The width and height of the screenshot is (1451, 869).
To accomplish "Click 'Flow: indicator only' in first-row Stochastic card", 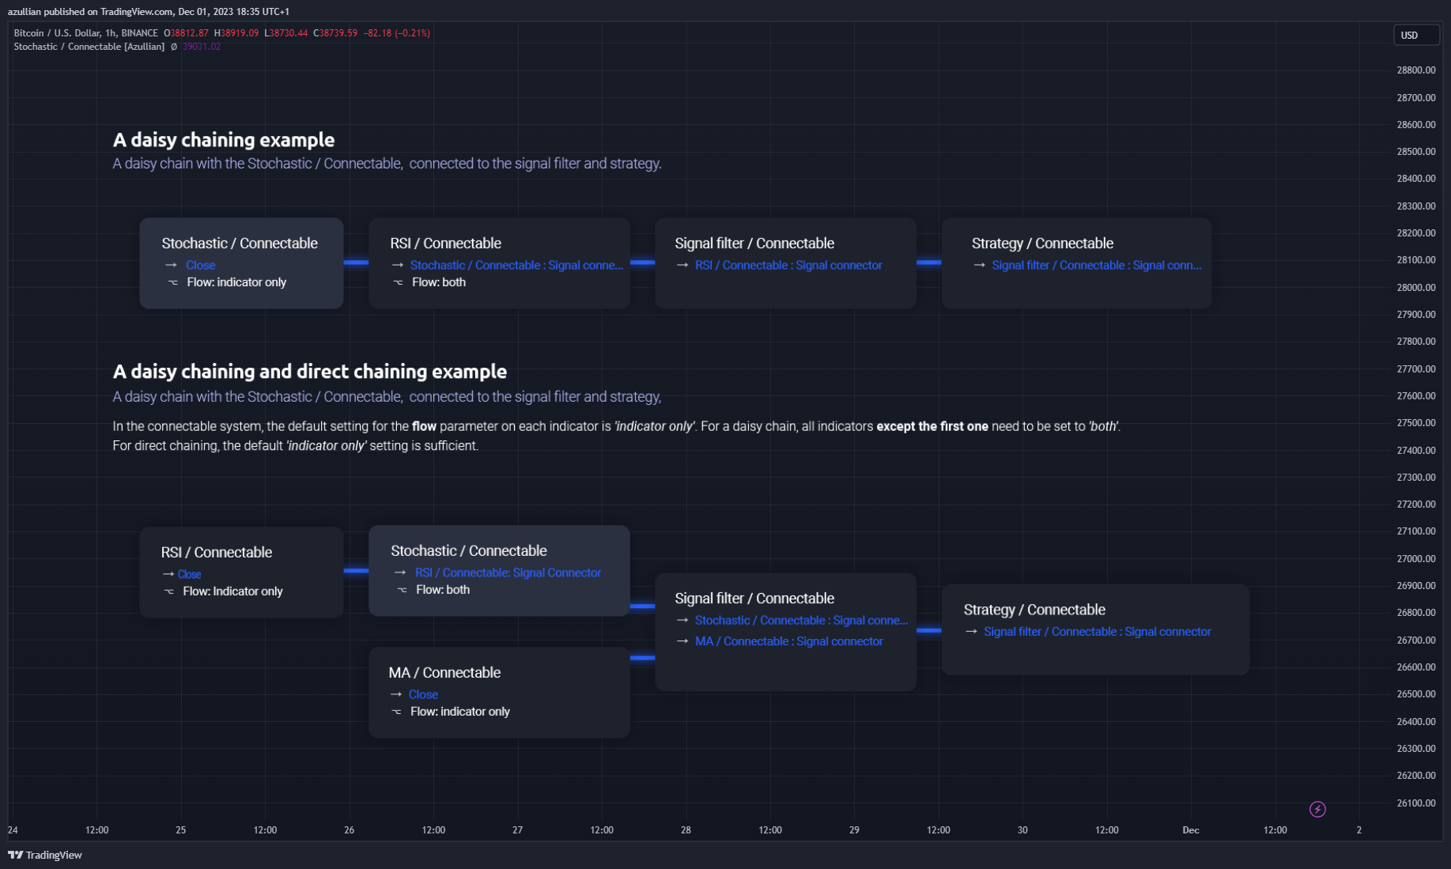I will (236, 282).
